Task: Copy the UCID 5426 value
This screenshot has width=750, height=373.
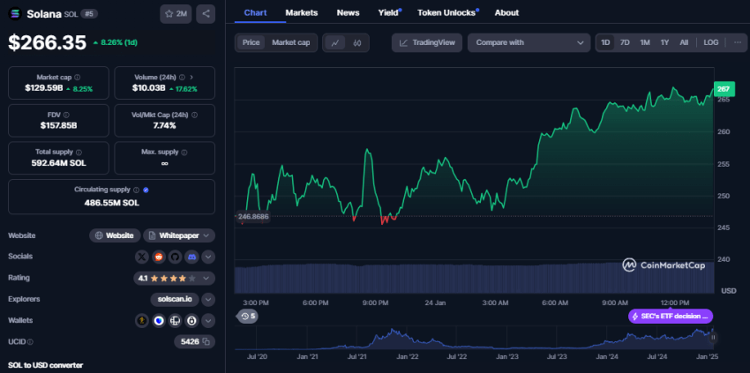Action: (x=206, y=341)
